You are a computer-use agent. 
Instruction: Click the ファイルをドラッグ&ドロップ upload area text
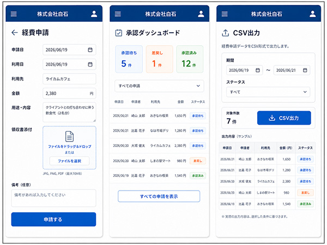pyautogui.click(x=69, y=146)
